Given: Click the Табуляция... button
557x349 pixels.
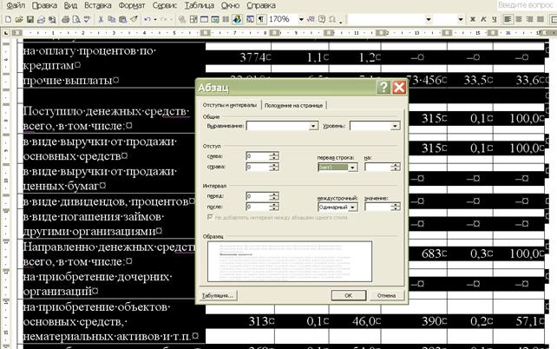Looking at the screenshot, I should [x=218, y=295].
